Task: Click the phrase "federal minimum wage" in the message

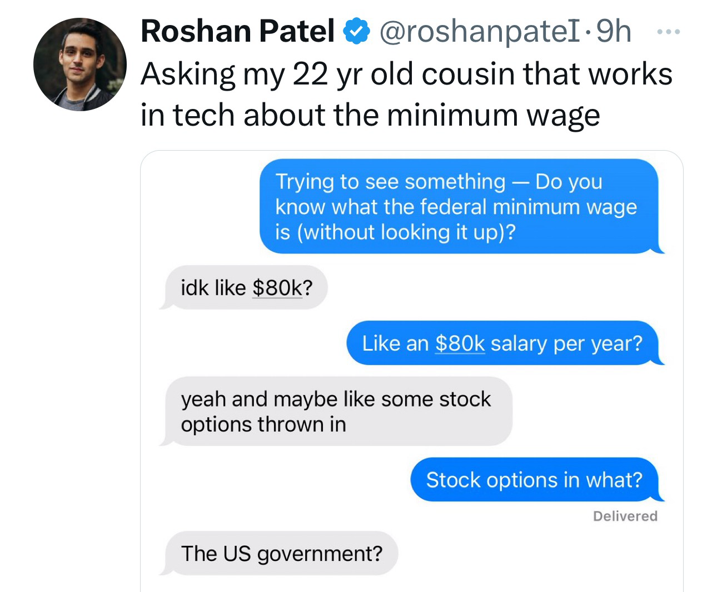Action: pyautogui.click(x=528, y=207)
